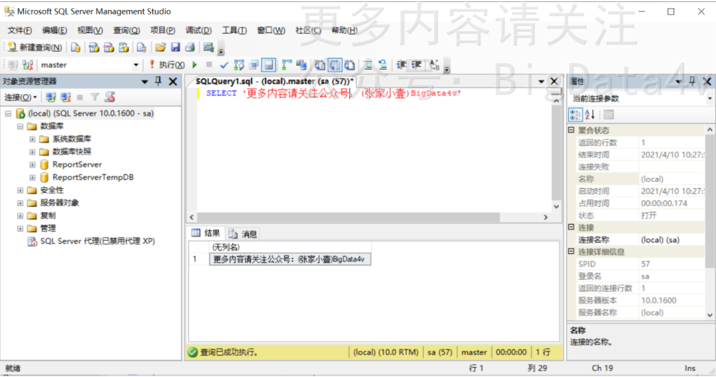The width and height of the screenshot is (716, 377).
Task: Close the Object Explorer panel
Action: pos(173,81)
